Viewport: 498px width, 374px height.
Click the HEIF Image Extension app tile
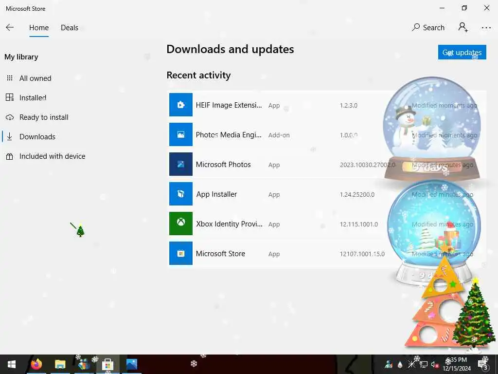(181, 105)
